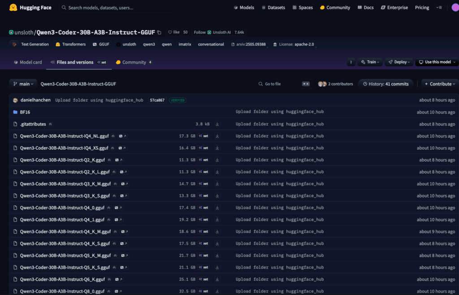Click the xet badge on the Q3_K_M.gguf row
This screenshot has width=459, height=295.
pyautogui.click(x=204, y=184)
